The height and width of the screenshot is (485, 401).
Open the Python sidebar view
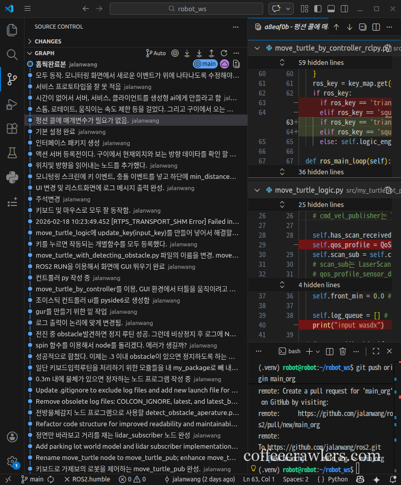[x=12, y=177]
